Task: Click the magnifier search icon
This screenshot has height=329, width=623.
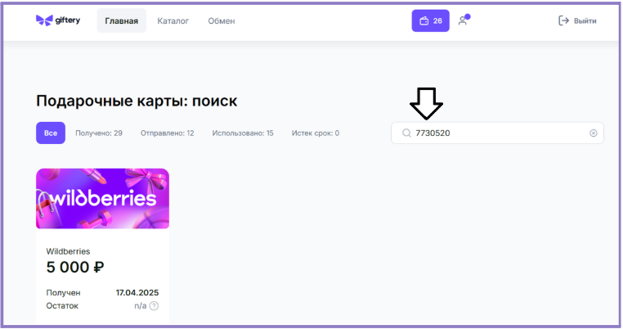Action: (406, 133)
